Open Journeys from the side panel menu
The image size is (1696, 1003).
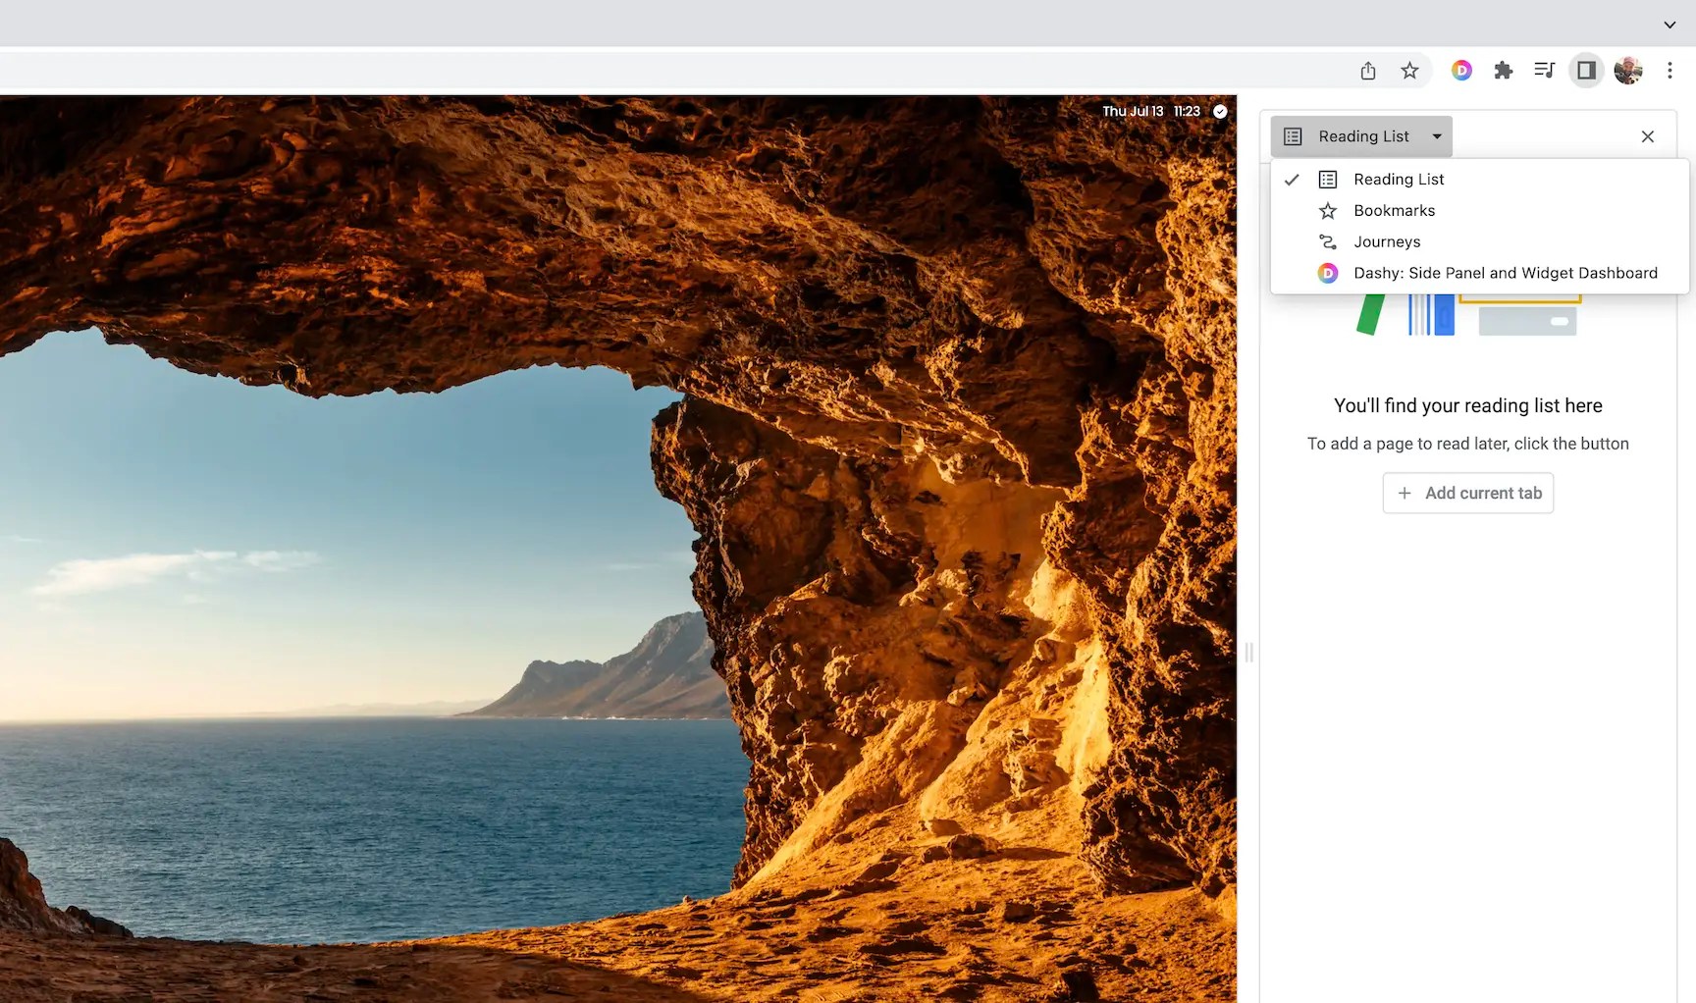[1387, 241]
